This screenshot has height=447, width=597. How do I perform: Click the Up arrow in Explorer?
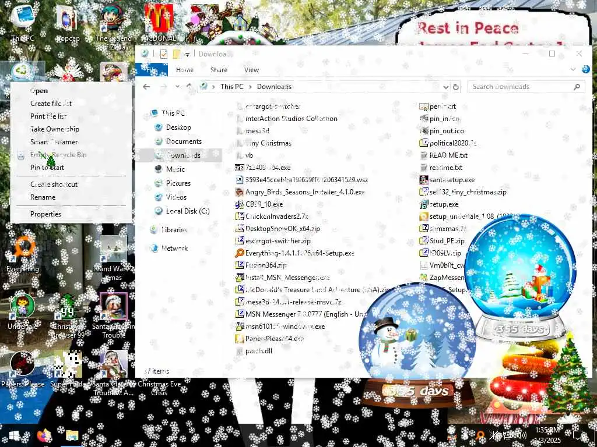[189, 87]
